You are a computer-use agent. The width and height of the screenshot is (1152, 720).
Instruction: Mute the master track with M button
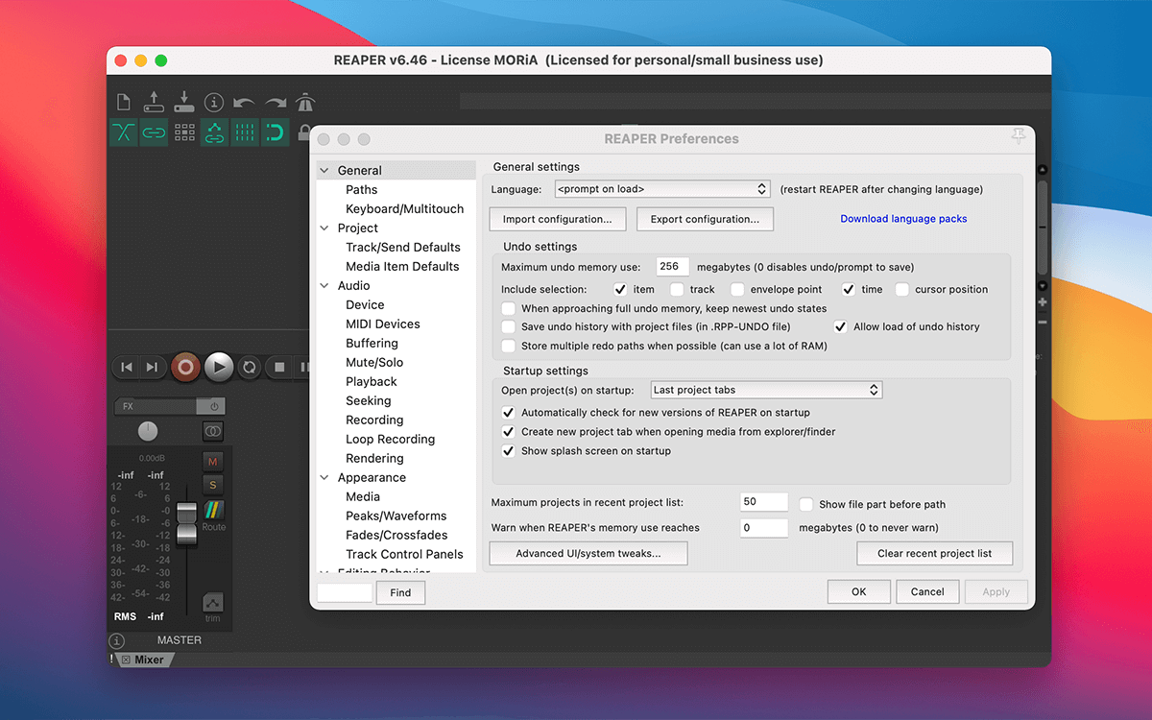click(x=213, y=462)
